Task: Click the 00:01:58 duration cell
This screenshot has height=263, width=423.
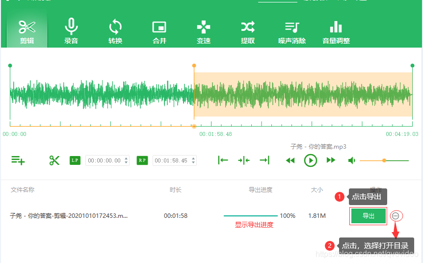Action: coord(176,216)
